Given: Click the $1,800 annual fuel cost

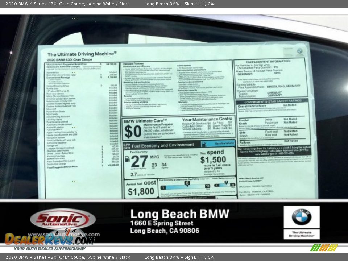Looking at the screenshot, I should 141,191.
